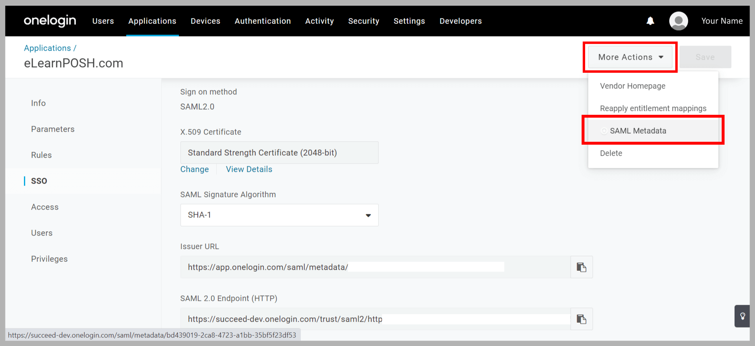Go to the Access sidebar tab
The image size is (755, 346).
(x=45, y=207)
